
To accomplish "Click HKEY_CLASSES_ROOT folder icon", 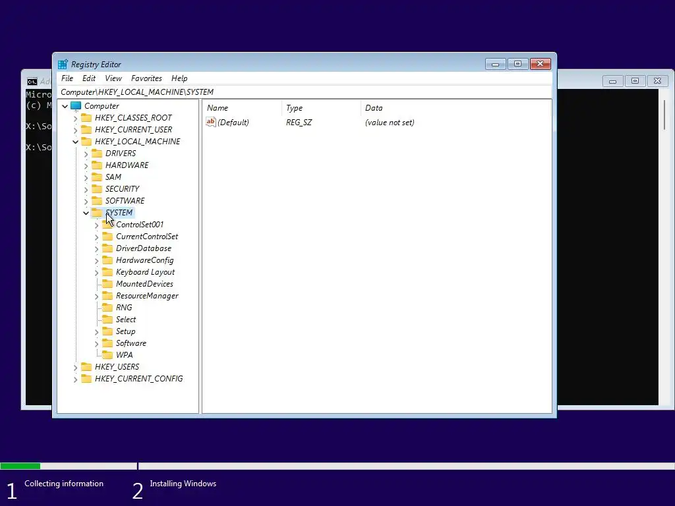I will pyautogui.click(x=86, y=117).
